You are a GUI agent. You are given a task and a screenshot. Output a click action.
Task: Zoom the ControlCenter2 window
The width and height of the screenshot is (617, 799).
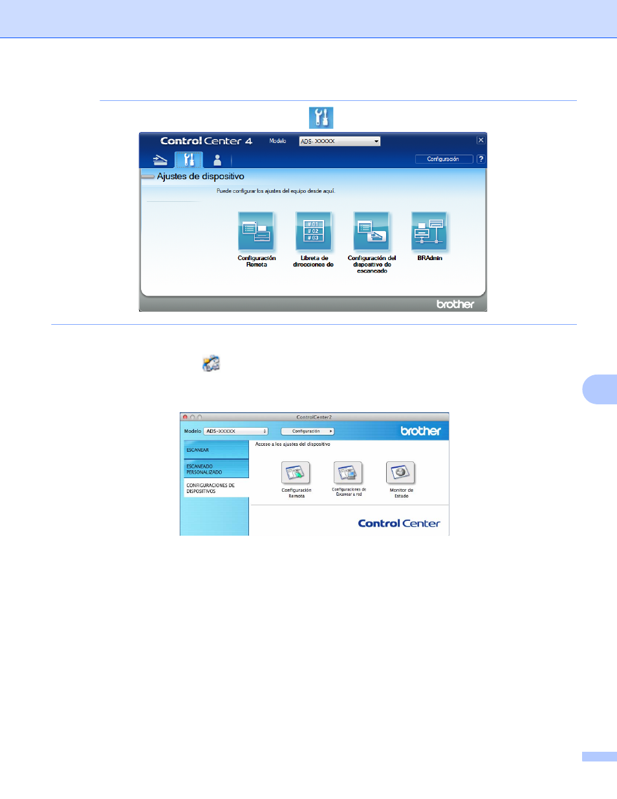click(x=199, y=417)
